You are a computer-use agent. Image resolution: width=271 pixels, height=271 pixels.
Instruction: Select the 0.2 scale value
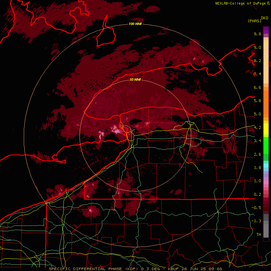click(x=257, y=195)
